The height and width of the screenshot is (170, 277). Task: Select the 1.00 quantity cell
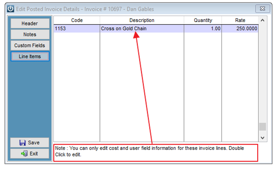pyautogui.click(x=203, y=28)
